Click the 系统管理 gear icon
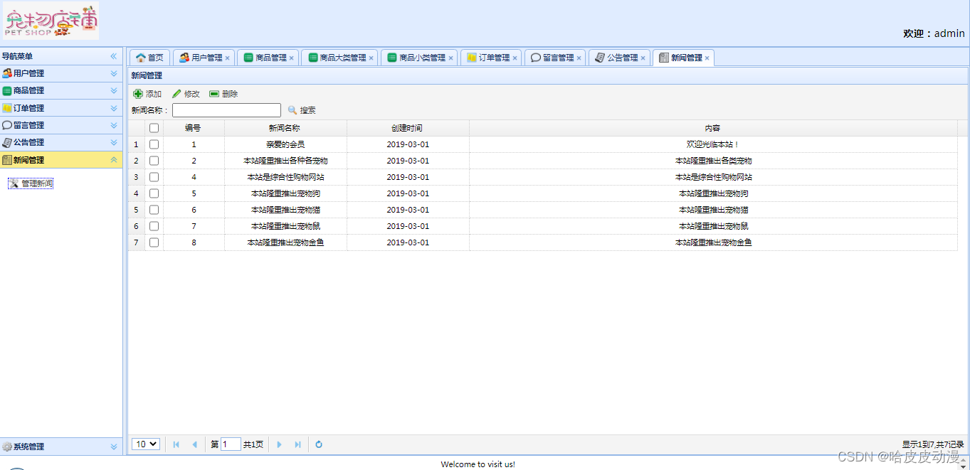 (7, 447)
